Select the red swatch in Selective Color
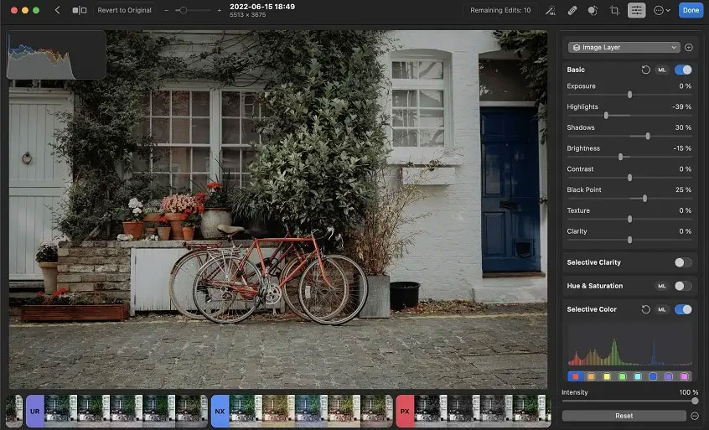Screen dimensions: 709x430 coord(574,376)
